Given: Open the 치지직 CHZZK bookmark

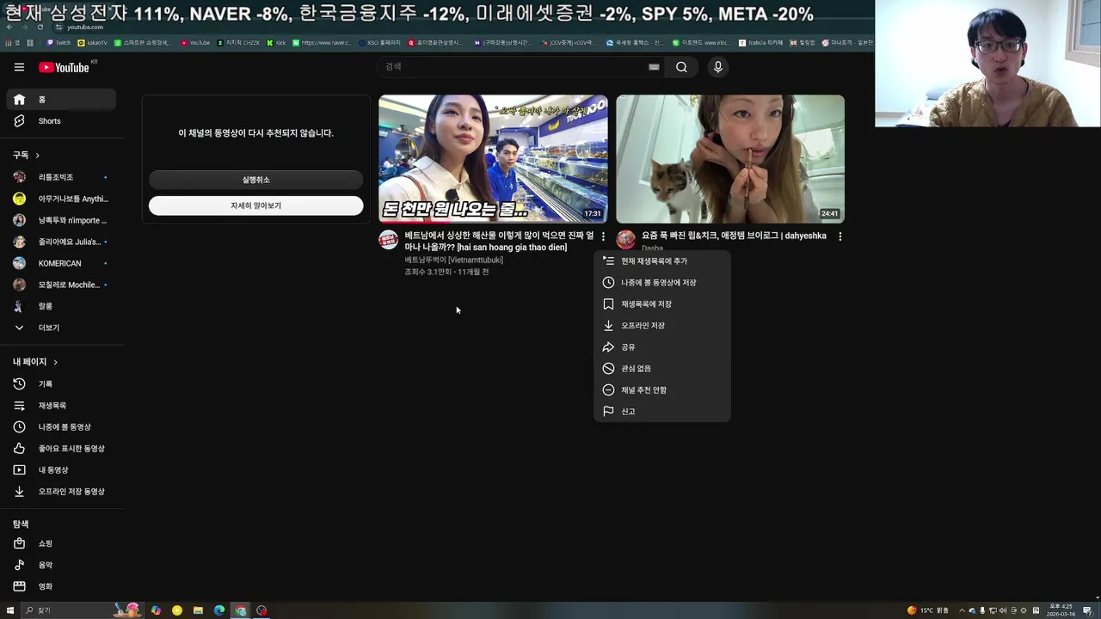Looking at the screenshot, I should pyautogui.click(x=238, y=42).
